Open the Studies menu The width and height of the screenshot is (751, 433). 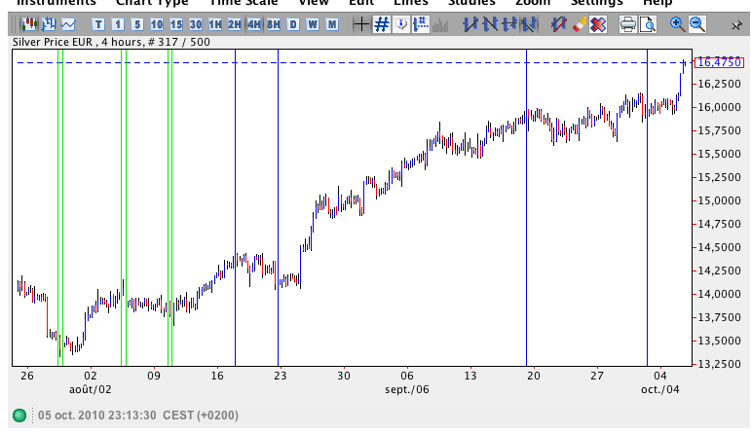pos(471,3)
